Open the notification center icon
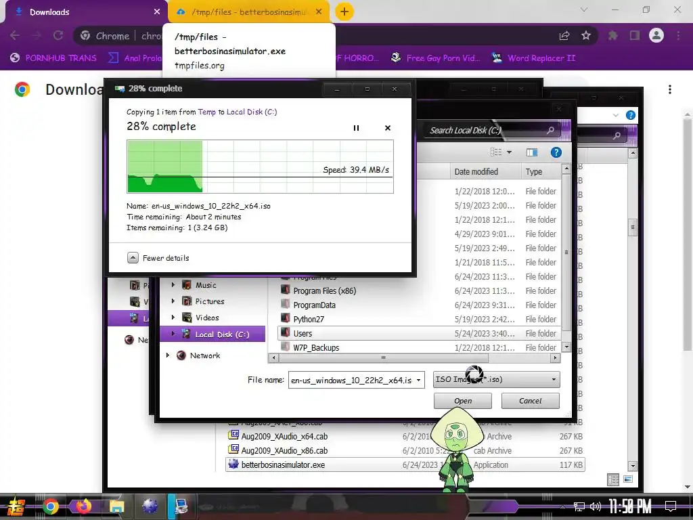693x520 pixels. 671,506
